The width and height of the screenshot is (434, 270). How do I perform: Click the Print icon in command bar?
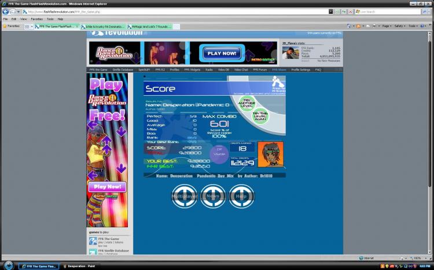pos(374,26)
